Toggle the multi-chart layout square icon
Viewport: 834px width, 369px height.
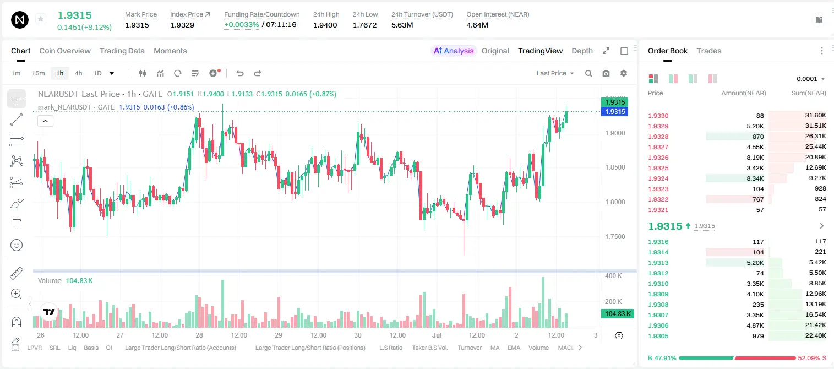[624, 51]
